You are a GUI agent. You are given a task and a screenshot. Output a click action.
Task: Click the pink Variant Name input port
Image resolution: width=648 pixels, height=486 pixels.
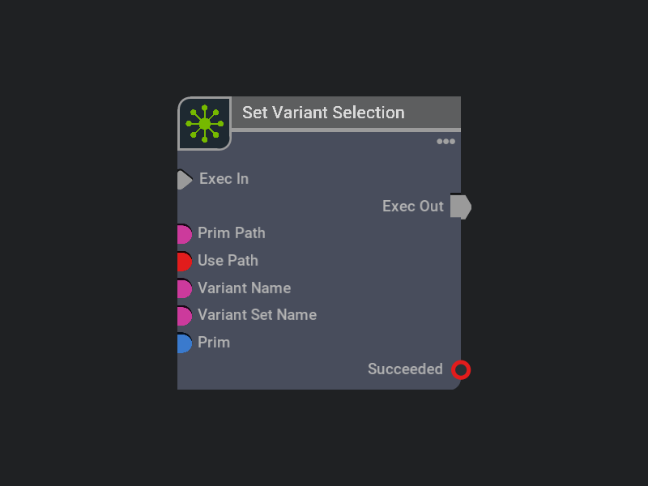point(184,288)
